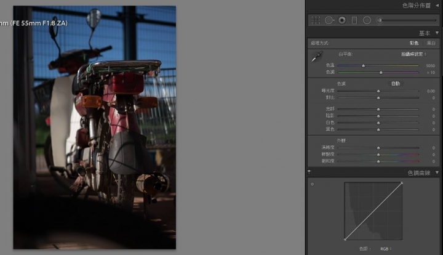Collapse the 色階分佈圖 histogram panel arrow
The width and height of the screenshot is (443, 255).
click(x=437, y=6)
